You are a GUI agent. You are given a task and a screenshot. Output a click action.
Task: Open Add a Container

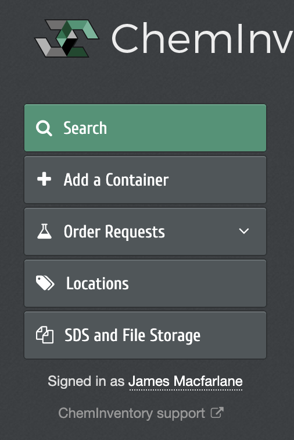point(145,180)
